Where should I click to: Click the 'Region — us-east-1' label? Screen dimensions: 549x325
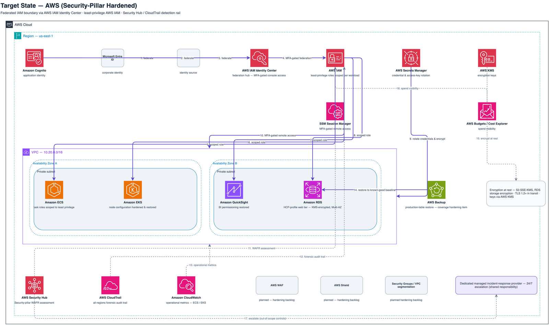tap(38, 36)
